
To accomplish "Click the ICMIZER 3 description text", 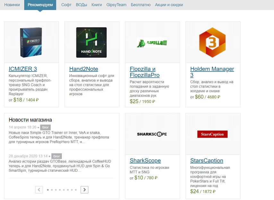I will pyautogui.click(x=30, y=85).
